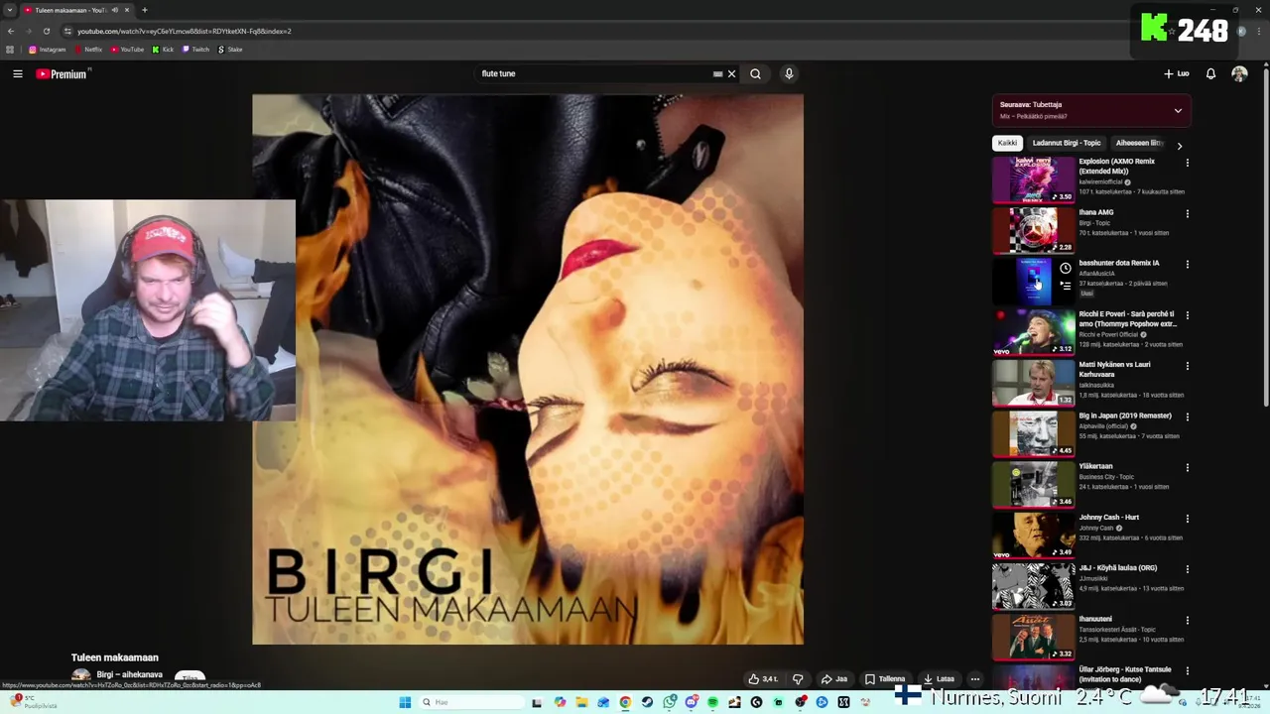Save the video with Tallenna
Viewport: 1270px width, 714px height.
click(884, 679)
